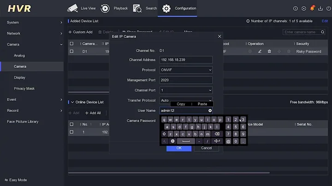Click D1 row settings gear icon
The height and width of the screenshot is (186, 332).
[289, 52]
